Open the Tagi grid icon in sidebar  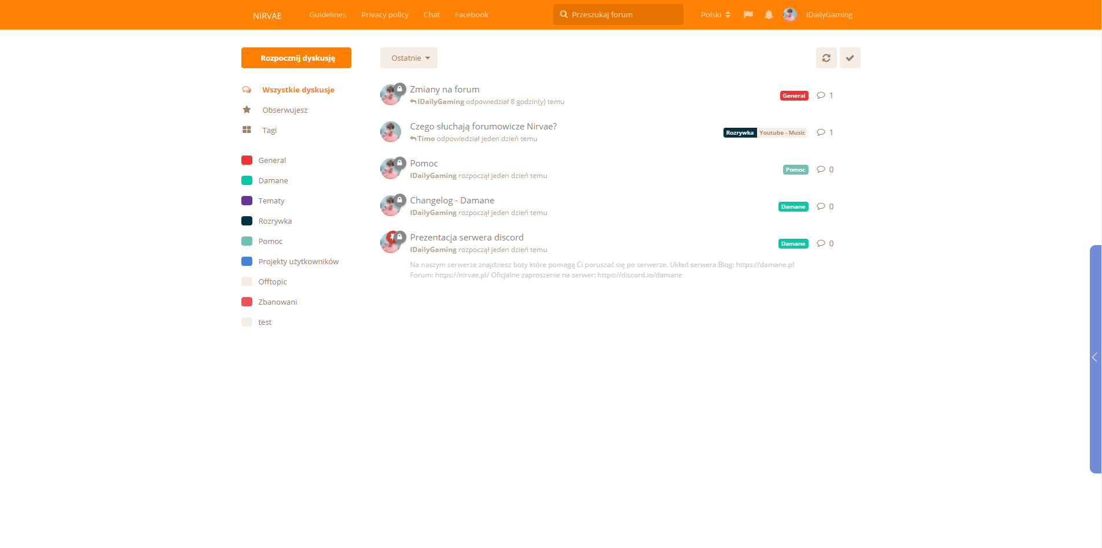(x=247, y=130)
